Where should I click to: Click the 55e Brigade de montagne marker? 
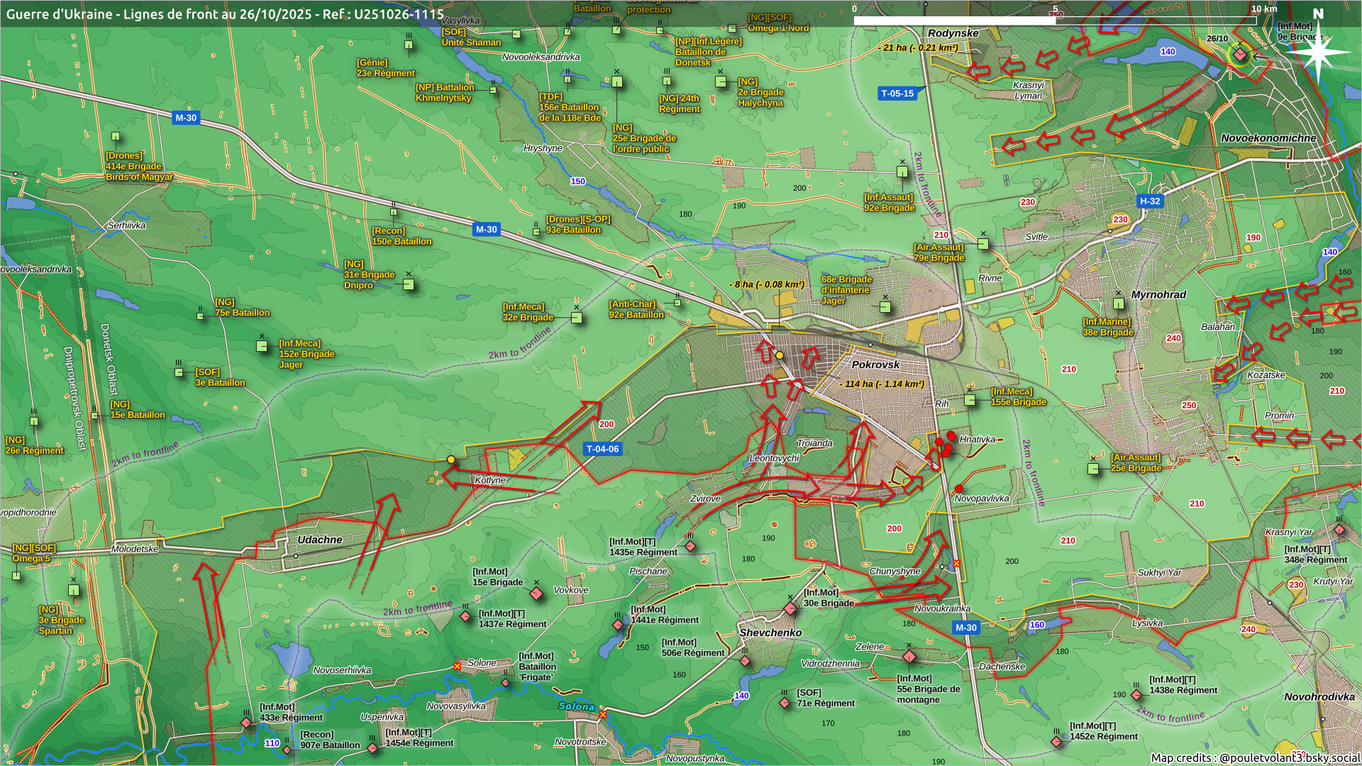tap(909, 657)
